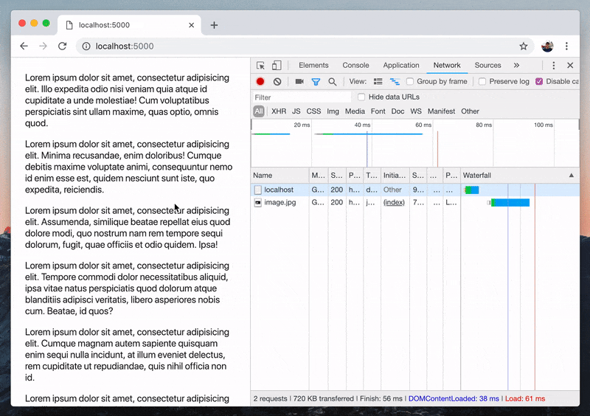Image resolution: width=590 pixels, height=416 pixels.
Task: Filter requests by Other
Action: pos(470,111)
